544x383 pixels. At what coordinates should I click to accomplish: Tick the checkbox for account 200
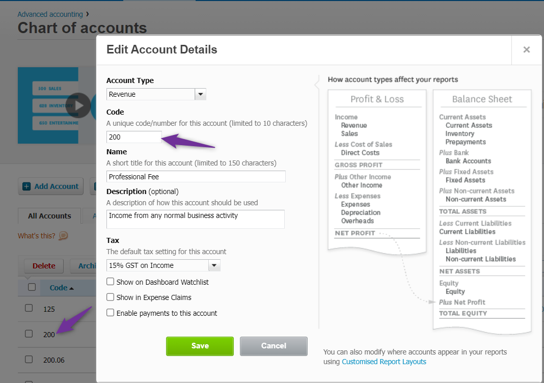click(x=29, y=334)
